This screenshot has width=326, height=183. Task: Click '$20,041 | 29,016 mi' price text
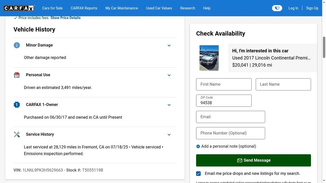252,65
